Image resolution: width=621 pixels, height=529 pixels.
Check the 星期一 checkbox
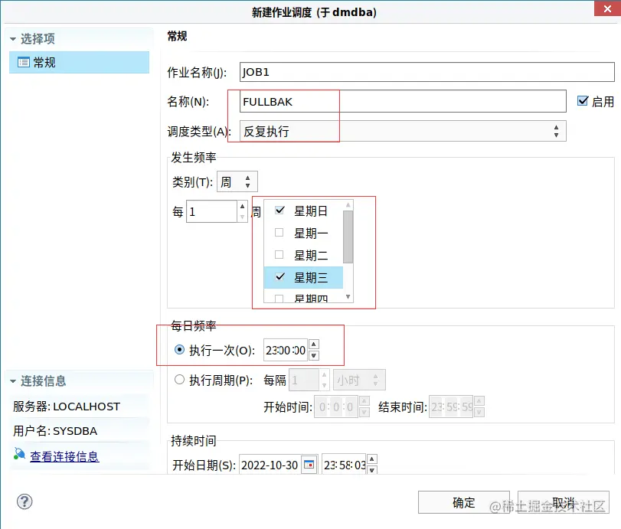tap(279, 233)
